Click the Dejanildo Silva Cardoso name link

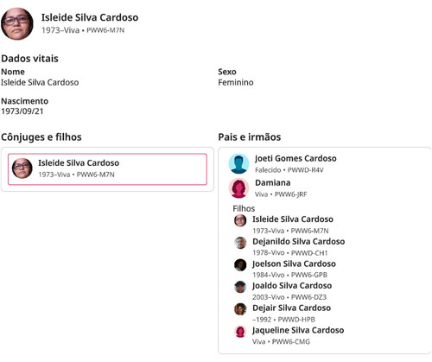[298, 241]
